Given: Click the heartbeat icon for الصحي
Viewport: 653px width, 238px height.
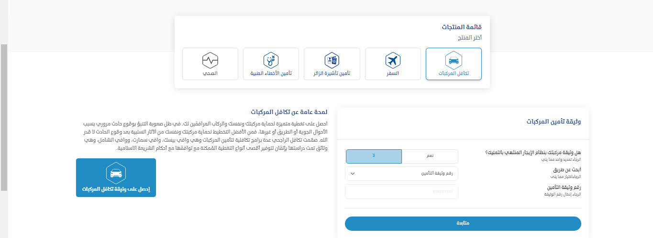Looking at the screenshot, I should tap(210, 61).
